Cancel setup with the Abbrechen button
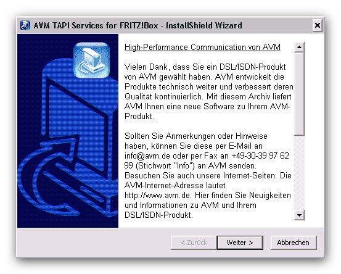The image size is (341, 274). pos(294,243)
